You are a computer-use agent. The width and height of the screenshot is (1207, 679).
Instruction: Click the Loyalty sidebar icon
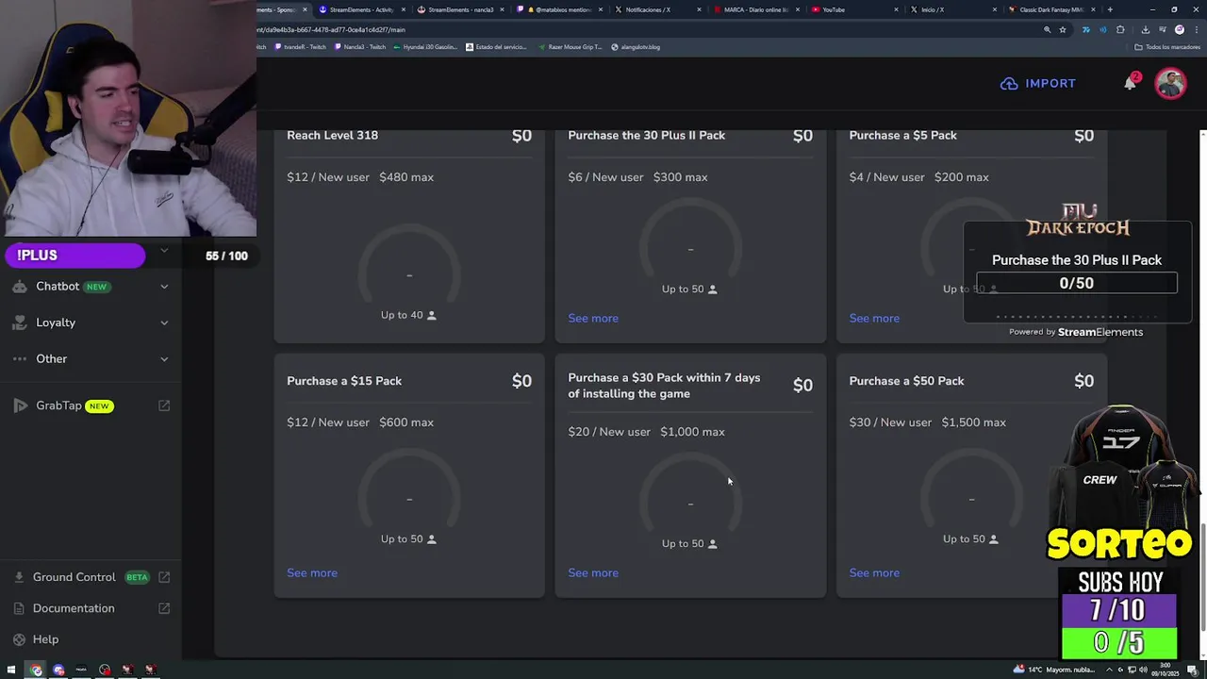pos(20,323)
